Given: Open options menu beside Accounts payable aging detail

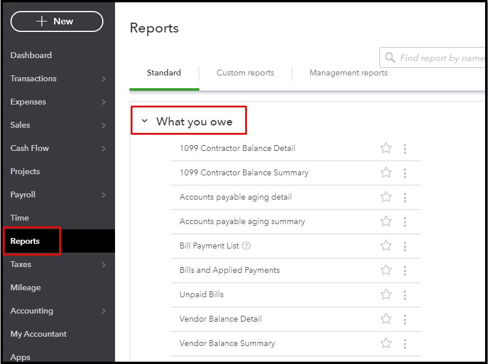Looking at the screenshot, I should point(405,197).
